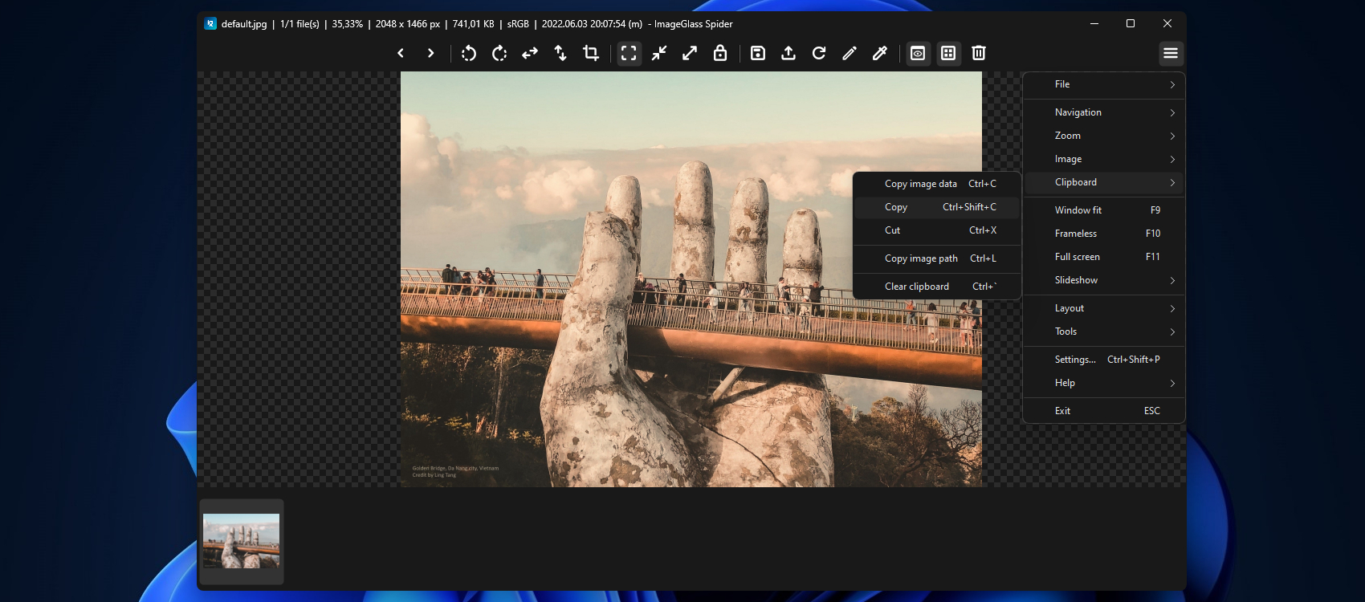The width and height of the screenshot is (1365, 602).
Task: Select the Crop tool
Action: [591, 53]
